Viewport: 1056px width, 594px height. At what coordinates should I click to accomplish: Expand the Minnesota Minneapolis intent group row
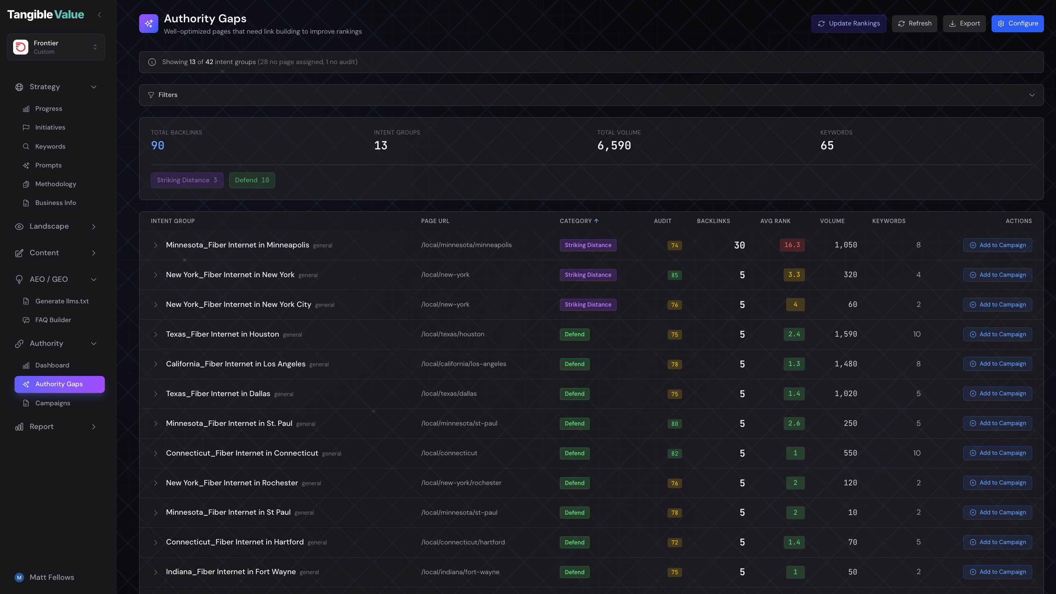pyautogui.click(x=156, y=245)
